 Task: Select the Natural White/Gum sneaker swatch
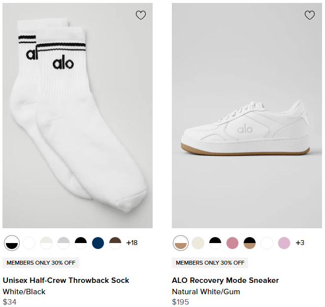(x=181, y=243)
